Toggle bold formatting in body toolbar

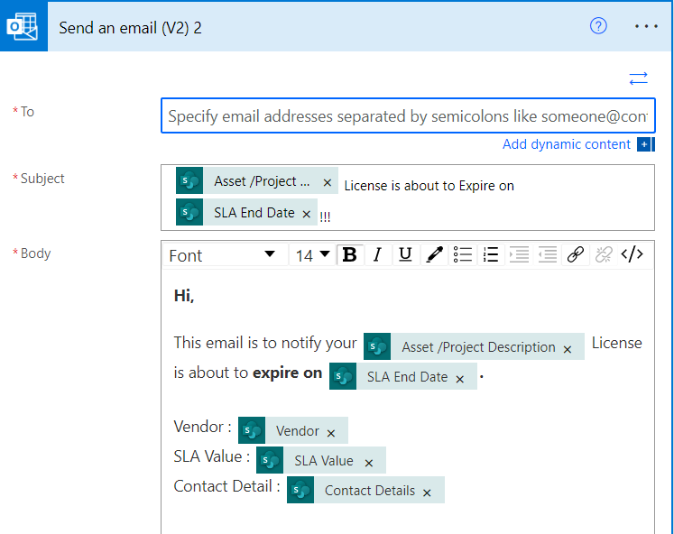pyautogui.click(x=349, y=255)
